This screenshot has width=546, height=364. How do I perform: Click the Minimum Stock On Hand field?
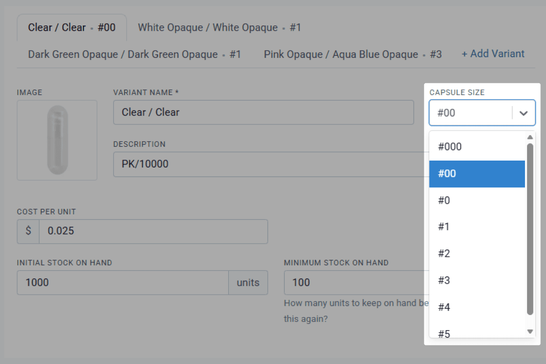pyautogui.click(x=356, y=283)
